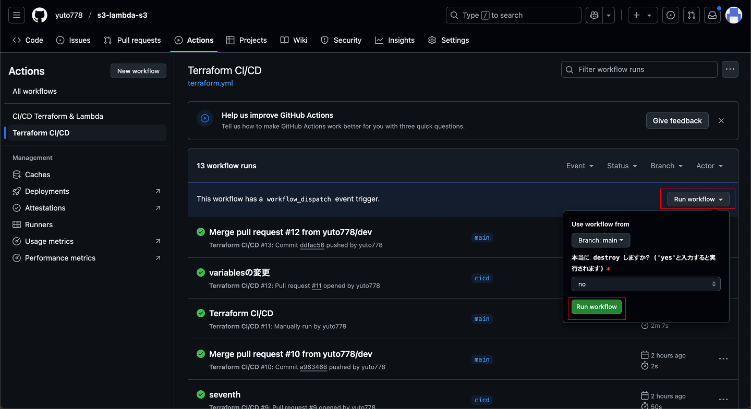Viewport: 751px width, 409px height.
Task: Switch to the Projects tab
Action: [x=246, y=40]
